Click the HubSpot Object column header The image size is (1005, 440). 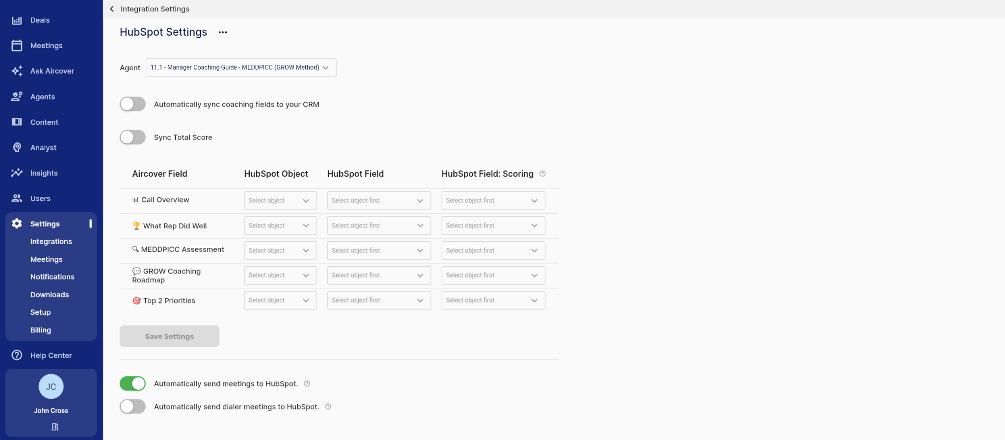[x=276, y=174]
